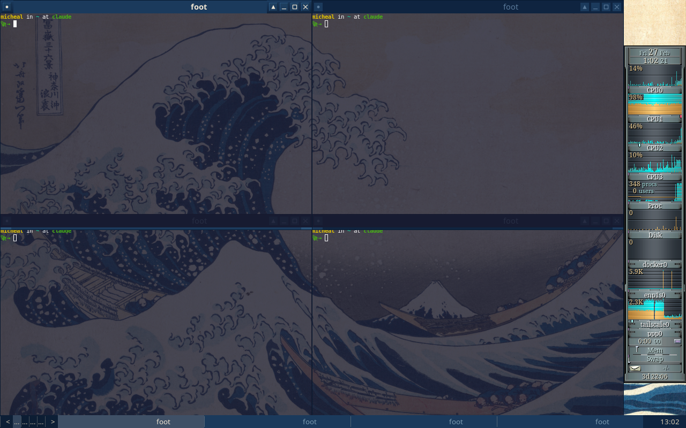Select the fourth workspace in pager

[41, 422]
